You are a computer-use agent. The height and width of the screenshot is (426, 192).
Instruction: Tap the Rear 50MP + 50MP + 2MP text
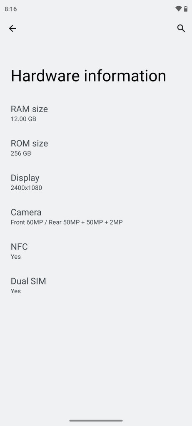[x=86, y=222]
